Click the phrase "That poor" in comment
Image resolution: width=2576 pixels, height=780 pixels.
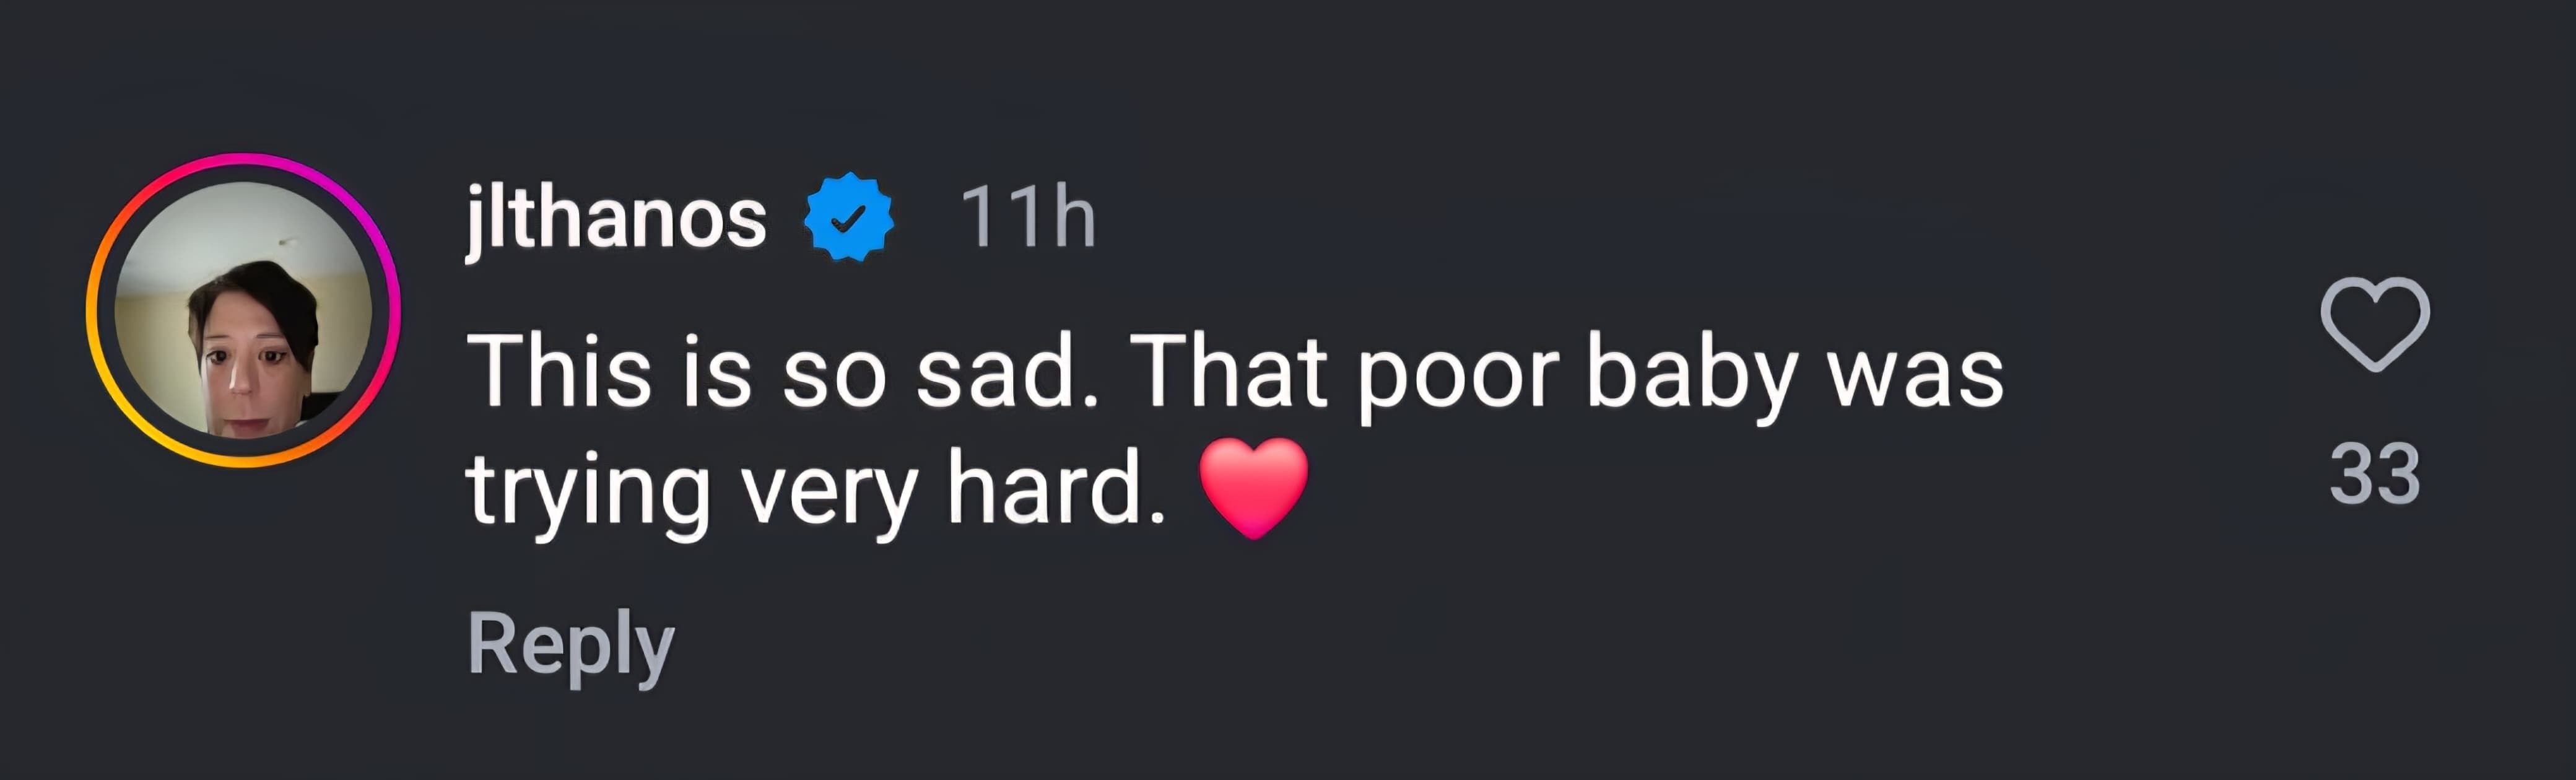click(1343, 372)
